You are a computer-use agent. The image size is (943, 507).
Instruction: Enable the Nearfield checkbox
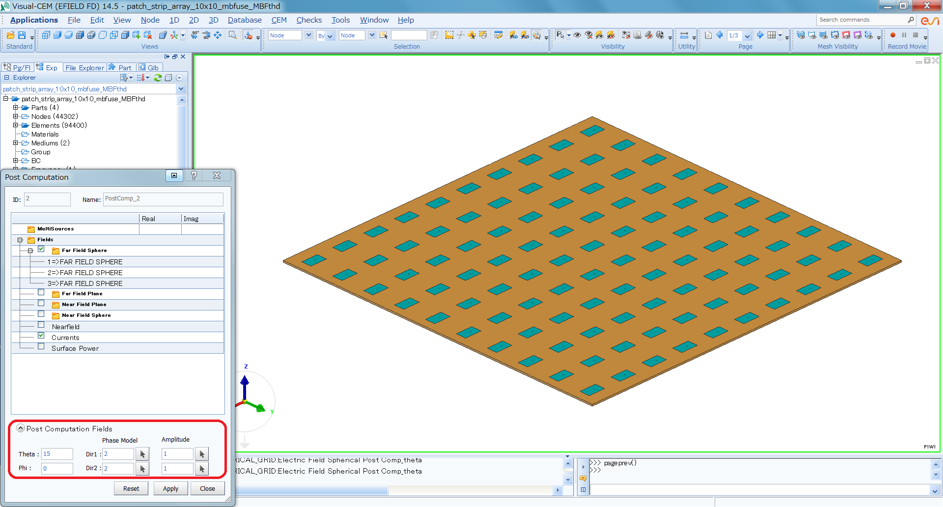pyautogui.click(x=41, y=325)
